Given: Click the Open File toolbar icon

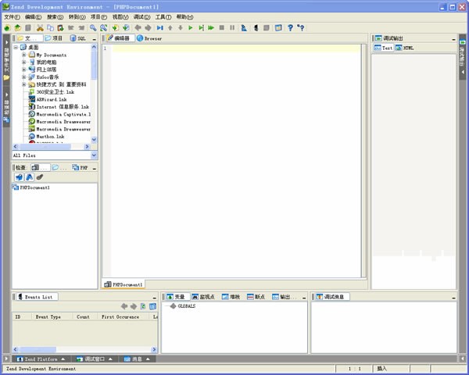Looking at the screenshot, I should click(17, 28).
